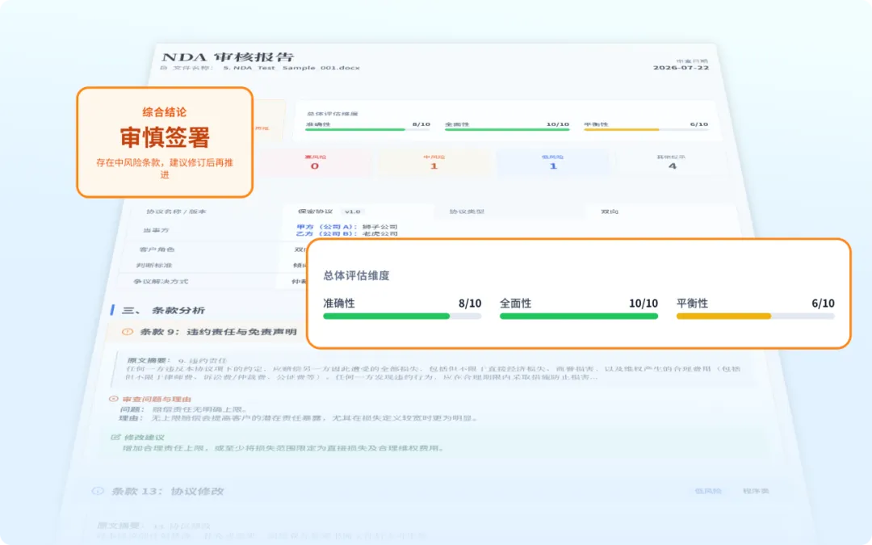Viewport: 872px width, 545px height.
Task: Click the 总体评估维度 heading in the callout
Action: click(357, 275)
